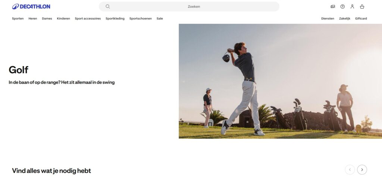Open the Diensten link
Image resolution: width=382 pixels, height=178 pixels.
(328, 19)
